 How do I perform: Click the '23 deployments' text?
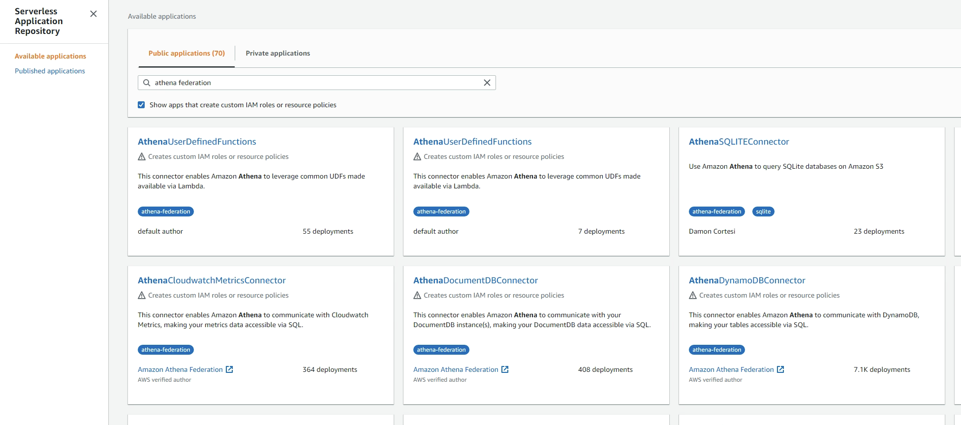[879, 231]
